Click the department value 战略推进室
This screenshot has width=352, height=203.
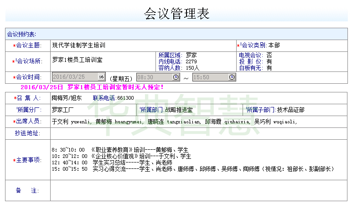point(179,110)
